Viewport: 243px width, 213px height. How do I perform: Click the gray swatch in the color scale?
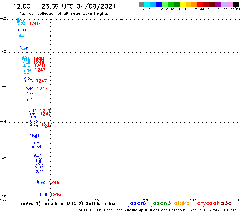[142, 4]
